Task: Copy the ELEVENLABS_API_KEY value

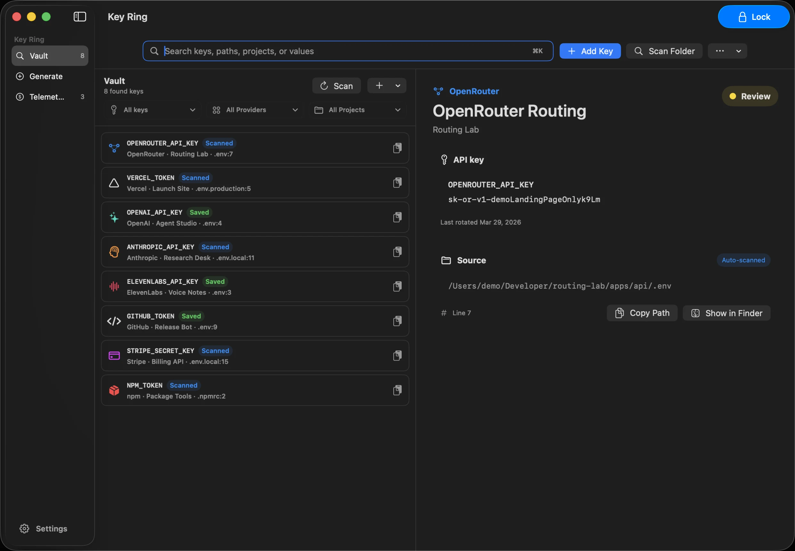Action: coord(397,287)
